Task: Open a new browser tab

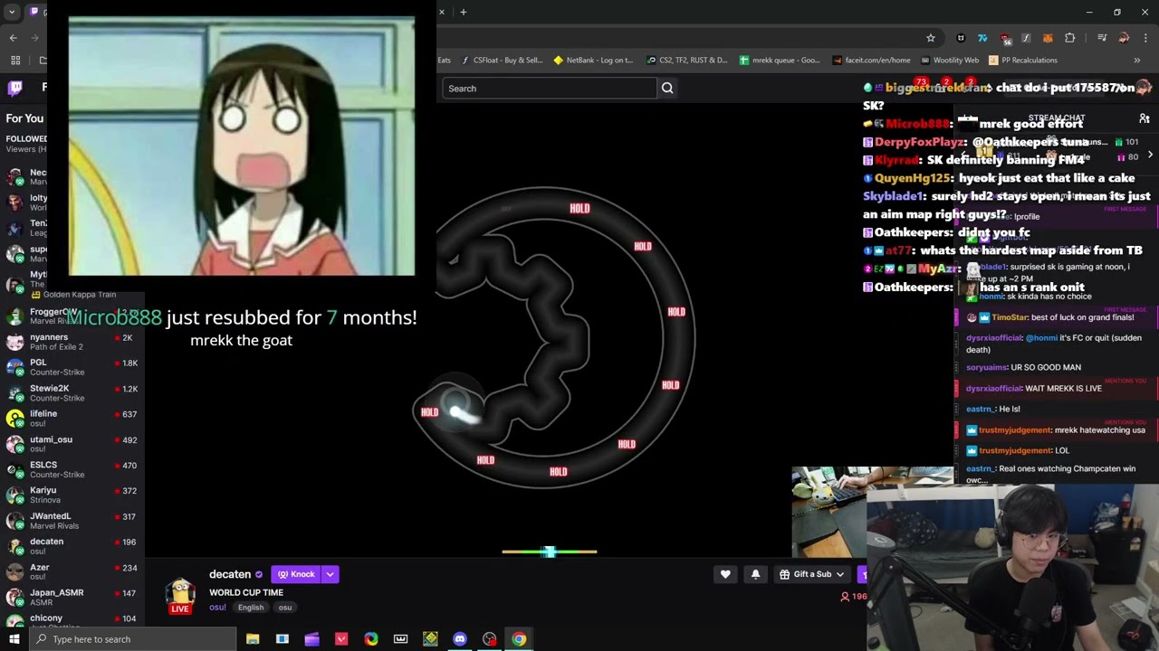Action: click(463, 12)
